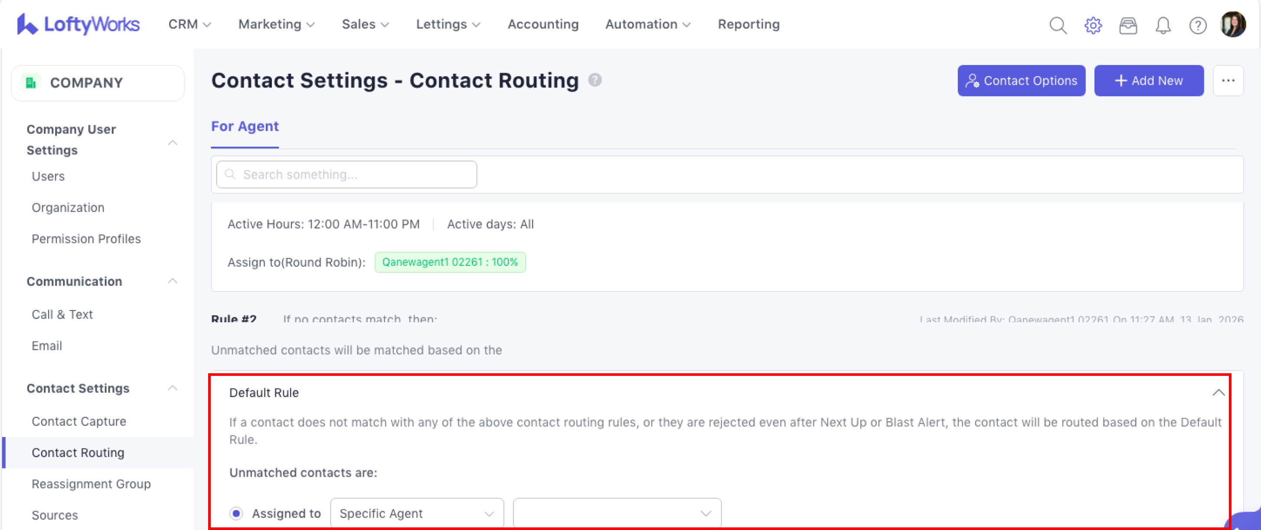This screenshot has height=530, width=1261.
Task: Click help icon beside Contact Routing title
Action: [595, 80]
